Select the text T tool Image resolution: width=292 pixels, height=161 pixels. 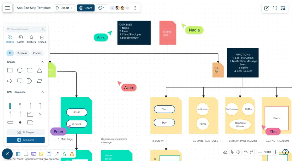coord(49,154)
